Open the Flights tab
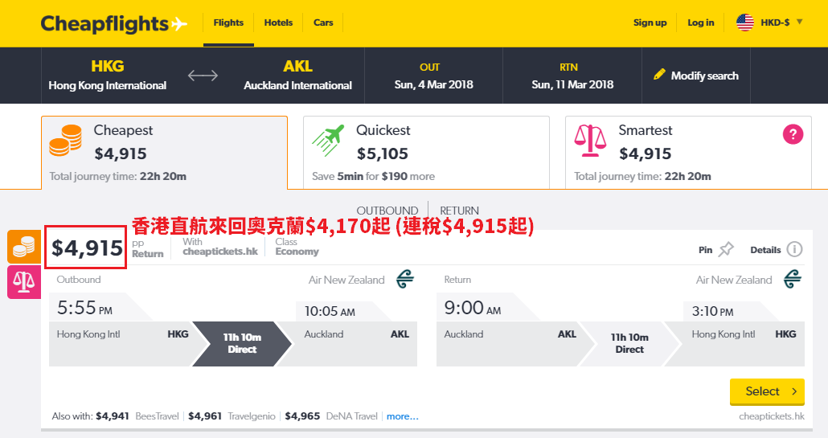 (228, 23)
